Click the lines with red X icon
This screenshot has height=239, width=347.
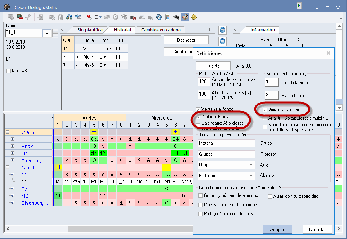tap(133, 17)
